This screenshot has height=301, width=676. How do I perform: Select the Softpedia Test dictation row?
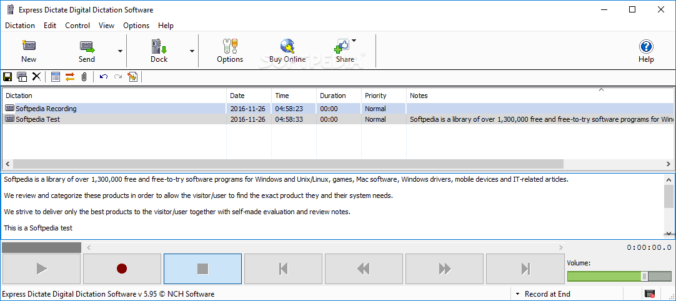337,119
